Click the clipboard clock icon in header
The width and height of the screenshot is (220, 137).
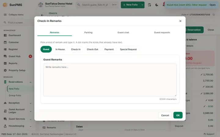point(149,5)
